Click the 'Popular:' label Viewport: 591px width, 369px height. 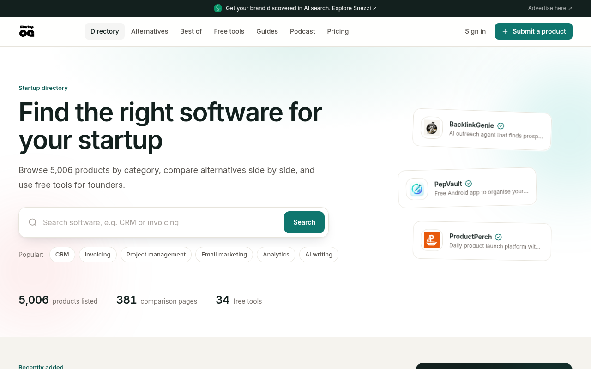click(31, 255)
